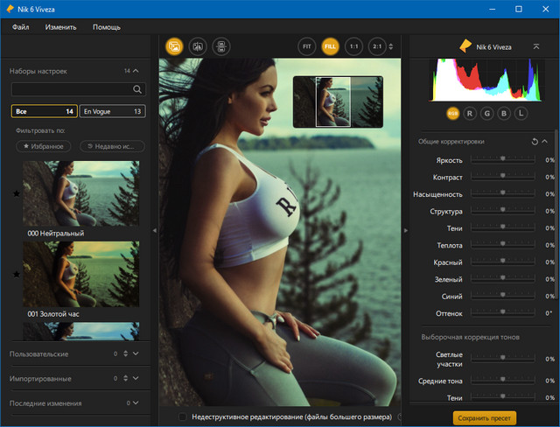This screenshot has height=427, width=560.
Task: Click the Яркость slider handle
Action: pyautogui.click(x=502, y=160)
